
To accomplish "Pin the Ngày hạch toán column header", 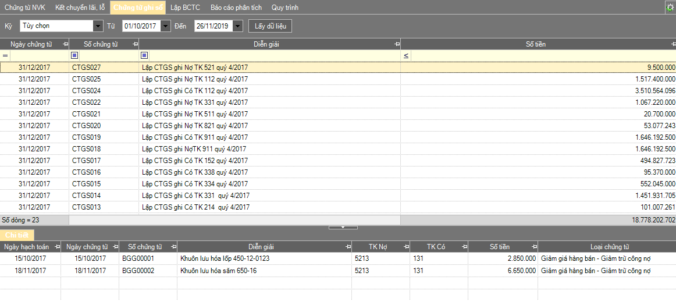I will pos(57,247).
